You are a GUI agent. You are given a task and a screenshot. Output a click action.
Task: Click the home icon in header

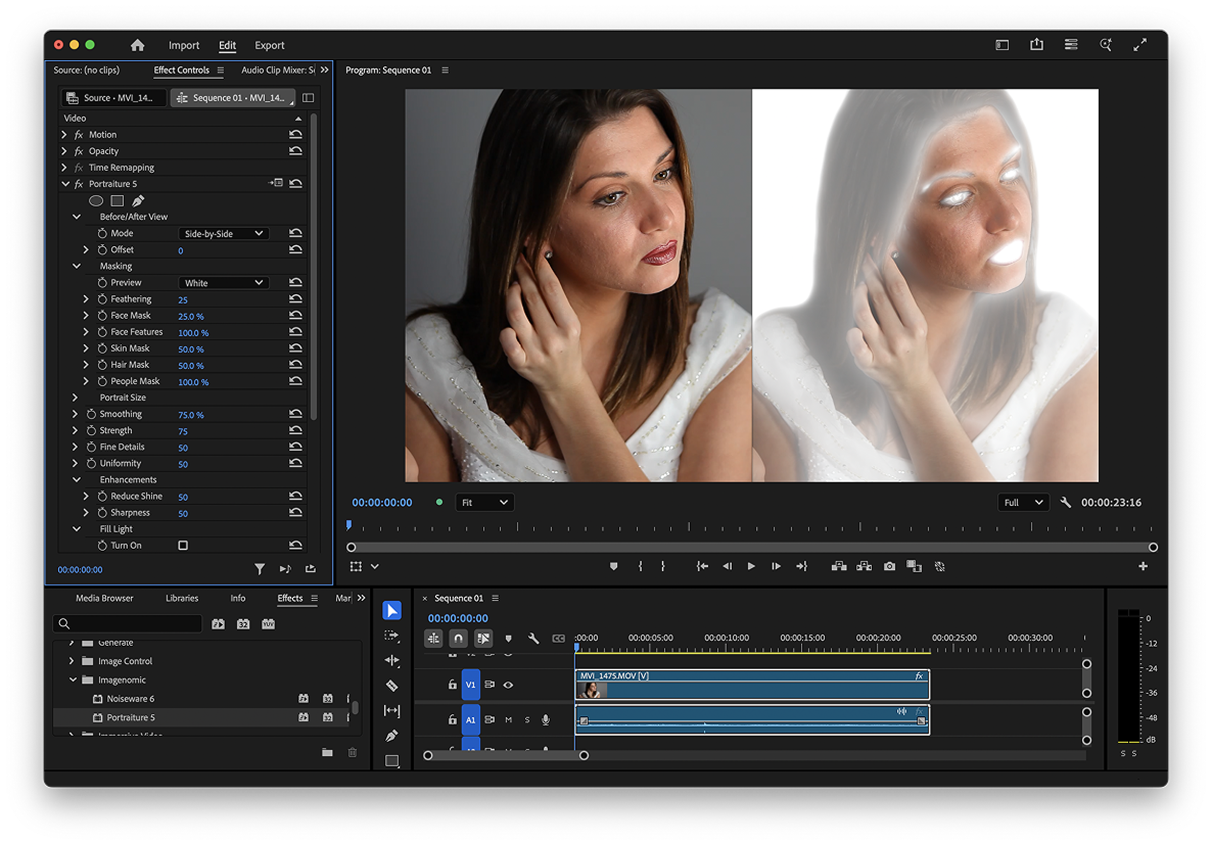pos(137,45)
